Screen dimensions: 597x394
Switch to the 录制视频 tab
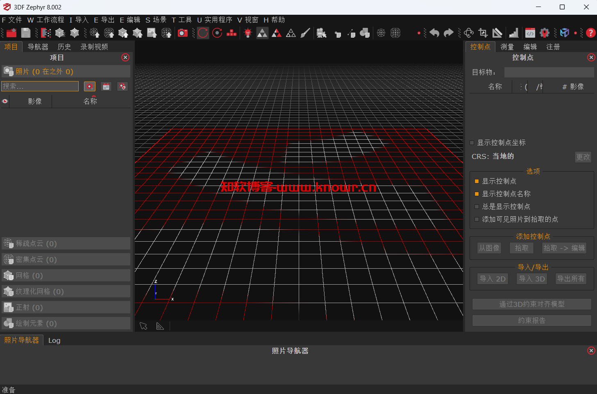pos(94,47)
